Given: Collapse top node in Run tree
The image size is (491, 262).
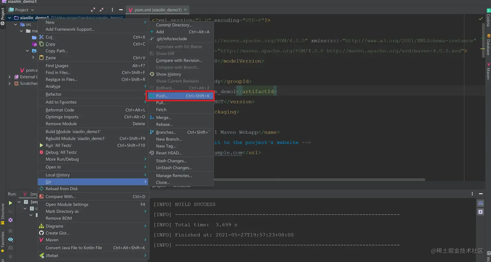Looking at the screenshot, I should tap(19, 202).
